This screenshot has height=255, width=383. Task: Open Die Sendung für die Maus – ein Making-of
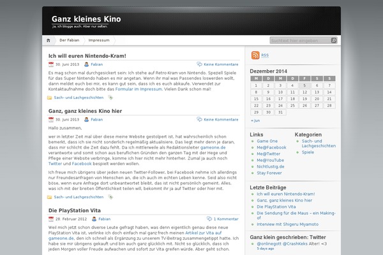coord(296,215)
